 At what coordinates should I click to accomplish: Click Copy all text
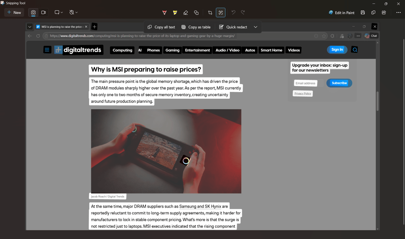click(161, 27)
